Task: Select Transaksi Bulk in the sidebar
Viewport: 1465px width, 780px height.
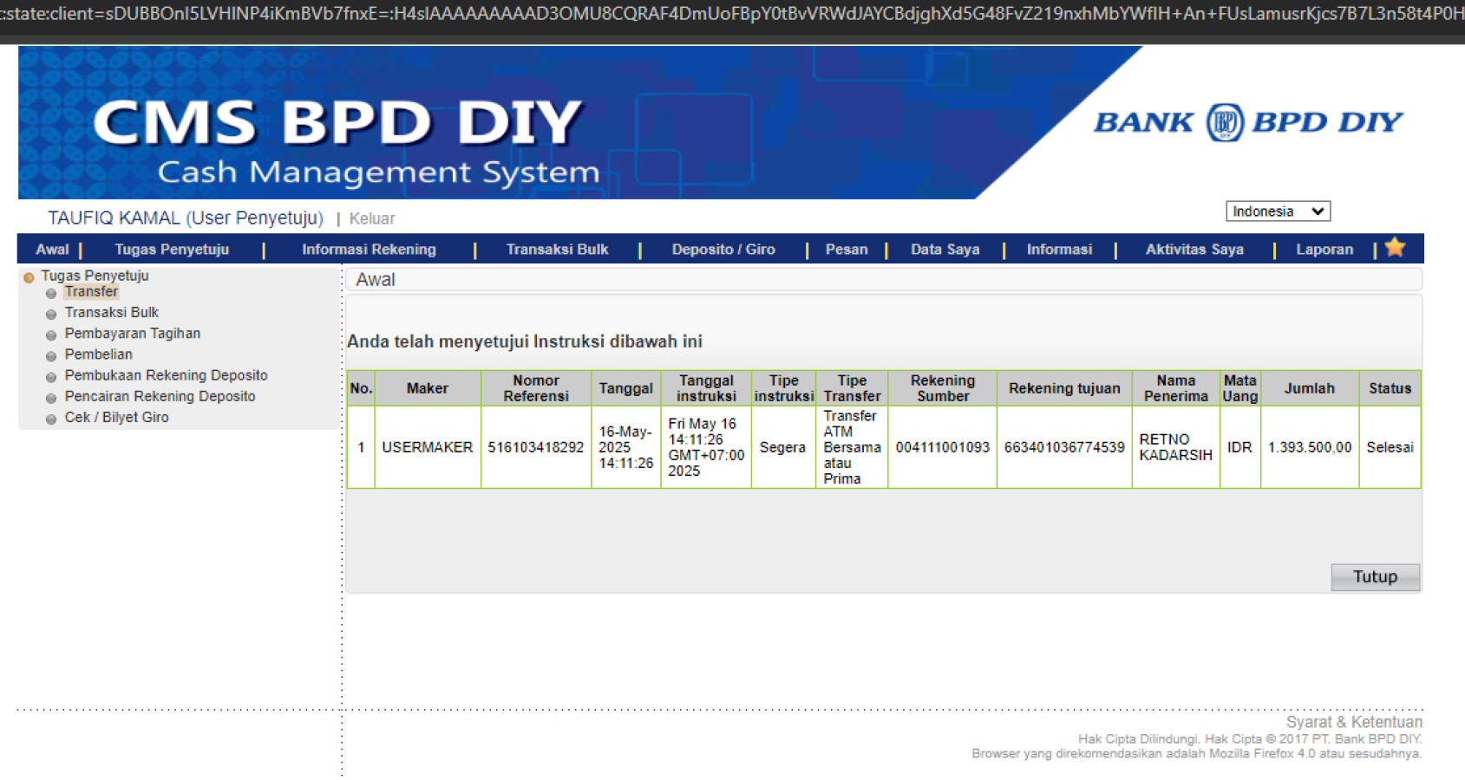Action: tap(112, 312)
